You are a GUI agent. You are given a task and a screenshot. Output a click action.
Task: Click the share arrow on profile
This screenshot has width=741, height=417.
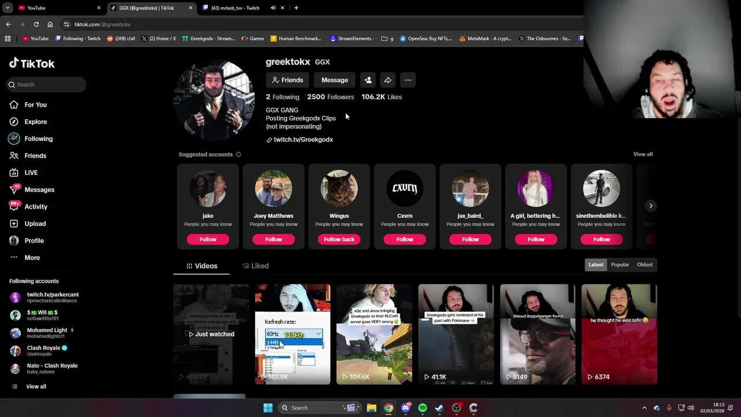(x=388, y=80)
